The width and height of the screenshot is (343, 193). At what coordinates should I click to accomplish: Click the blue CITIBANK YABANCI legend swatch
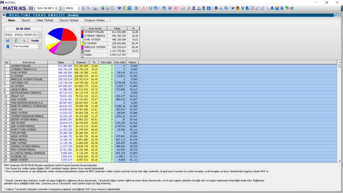(82, 36)
